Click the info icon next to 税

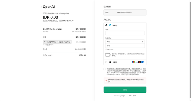46,49
